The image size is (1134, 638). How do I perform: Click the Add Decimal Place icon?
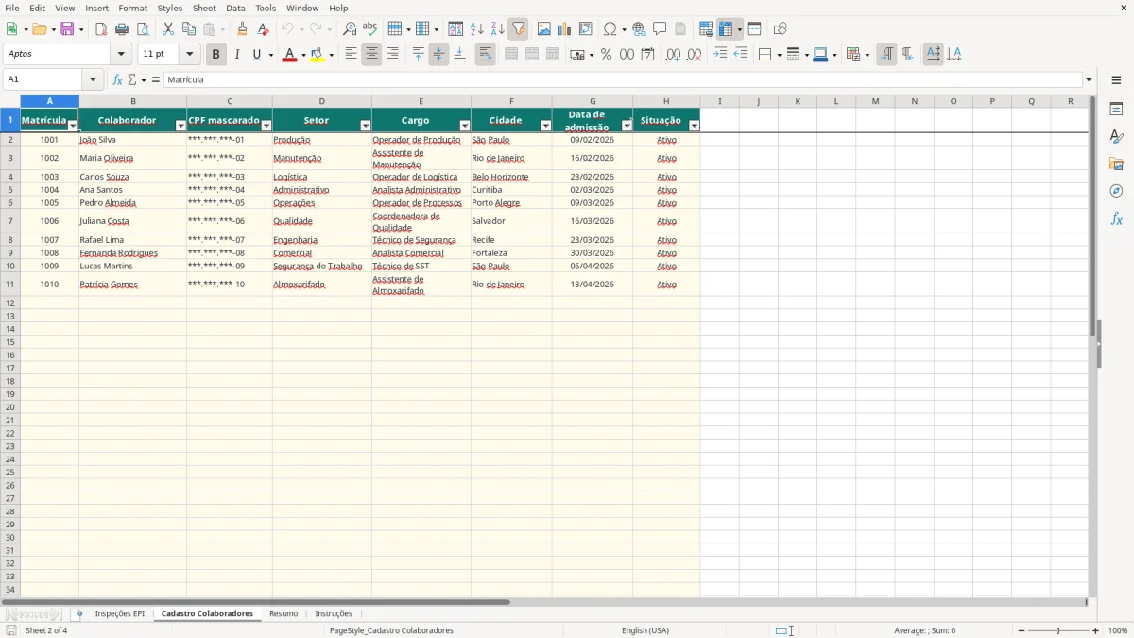click(674, 55)
